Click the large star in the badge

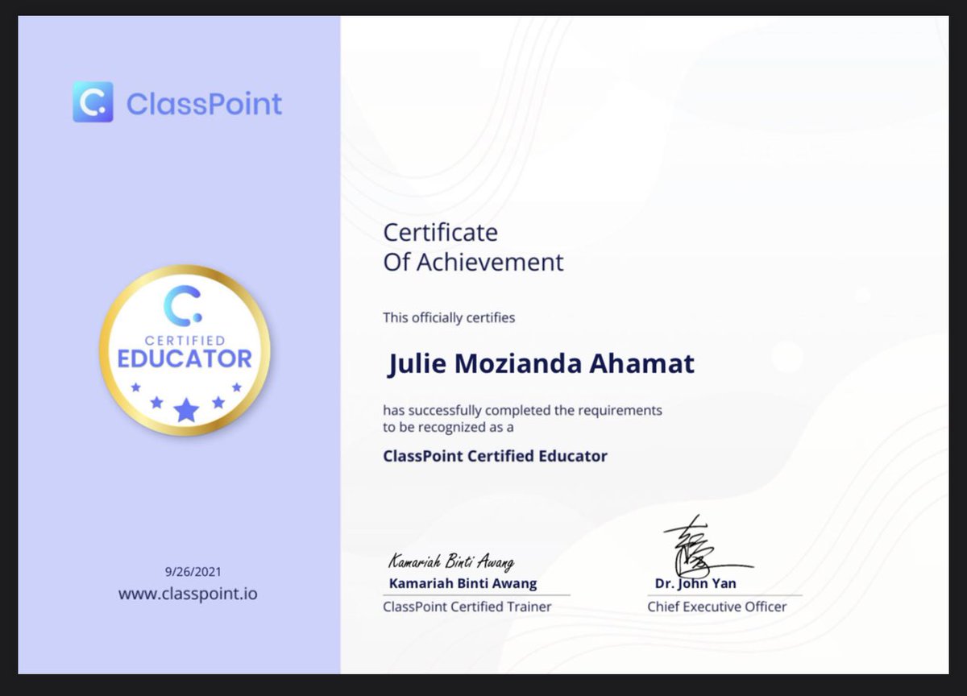pyautogui.click(x=186, y=410)
